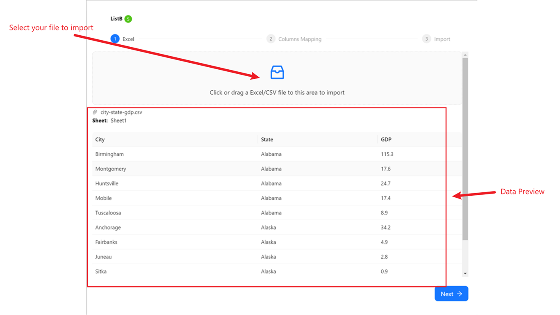The height and width of the screenshot is (315, 560).
Task: Click the GDP column header
Action: (x=386, y=139)
